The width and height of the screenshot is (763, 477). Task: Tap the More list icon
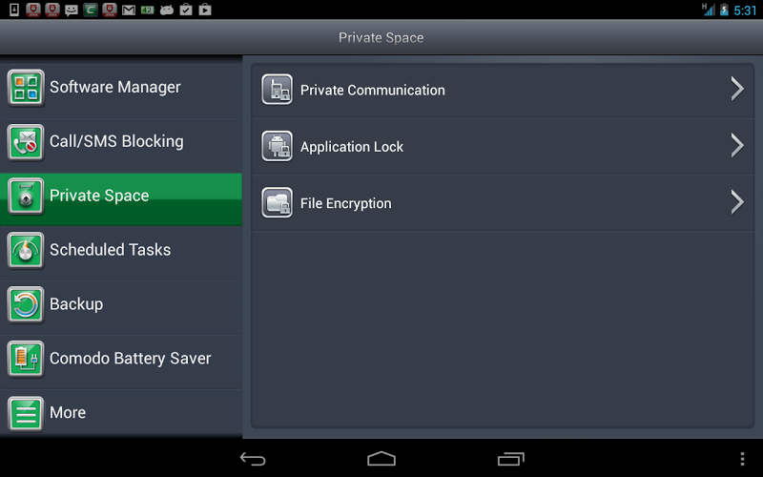tap(26, 413)
